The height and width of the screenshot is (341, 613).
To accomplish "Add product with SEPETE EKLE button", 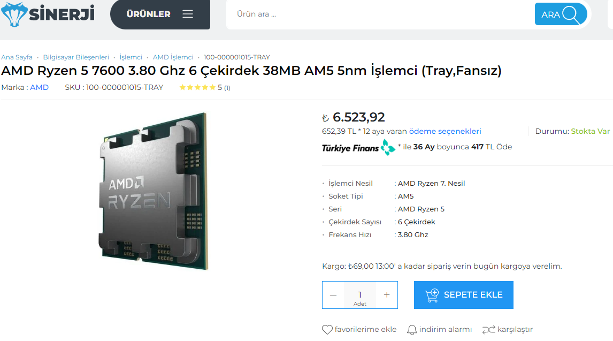I will pyautogui.click(x=464, y=295).
